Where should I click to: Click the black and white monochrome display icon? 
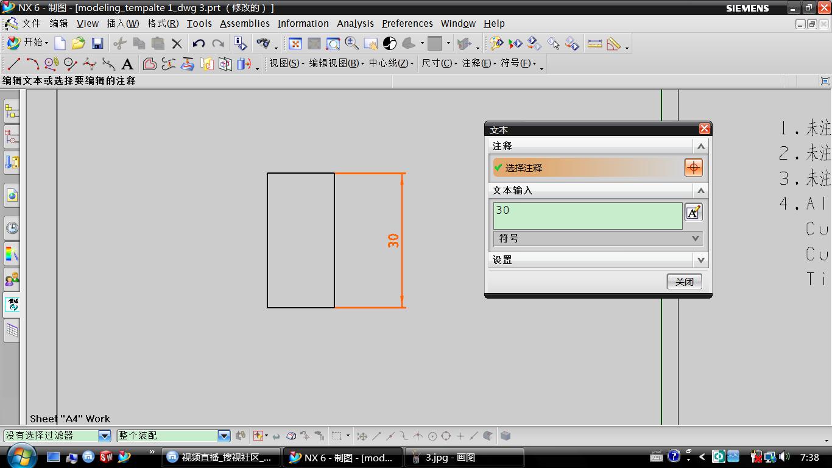pyautogui.click(x=390, y=43)
